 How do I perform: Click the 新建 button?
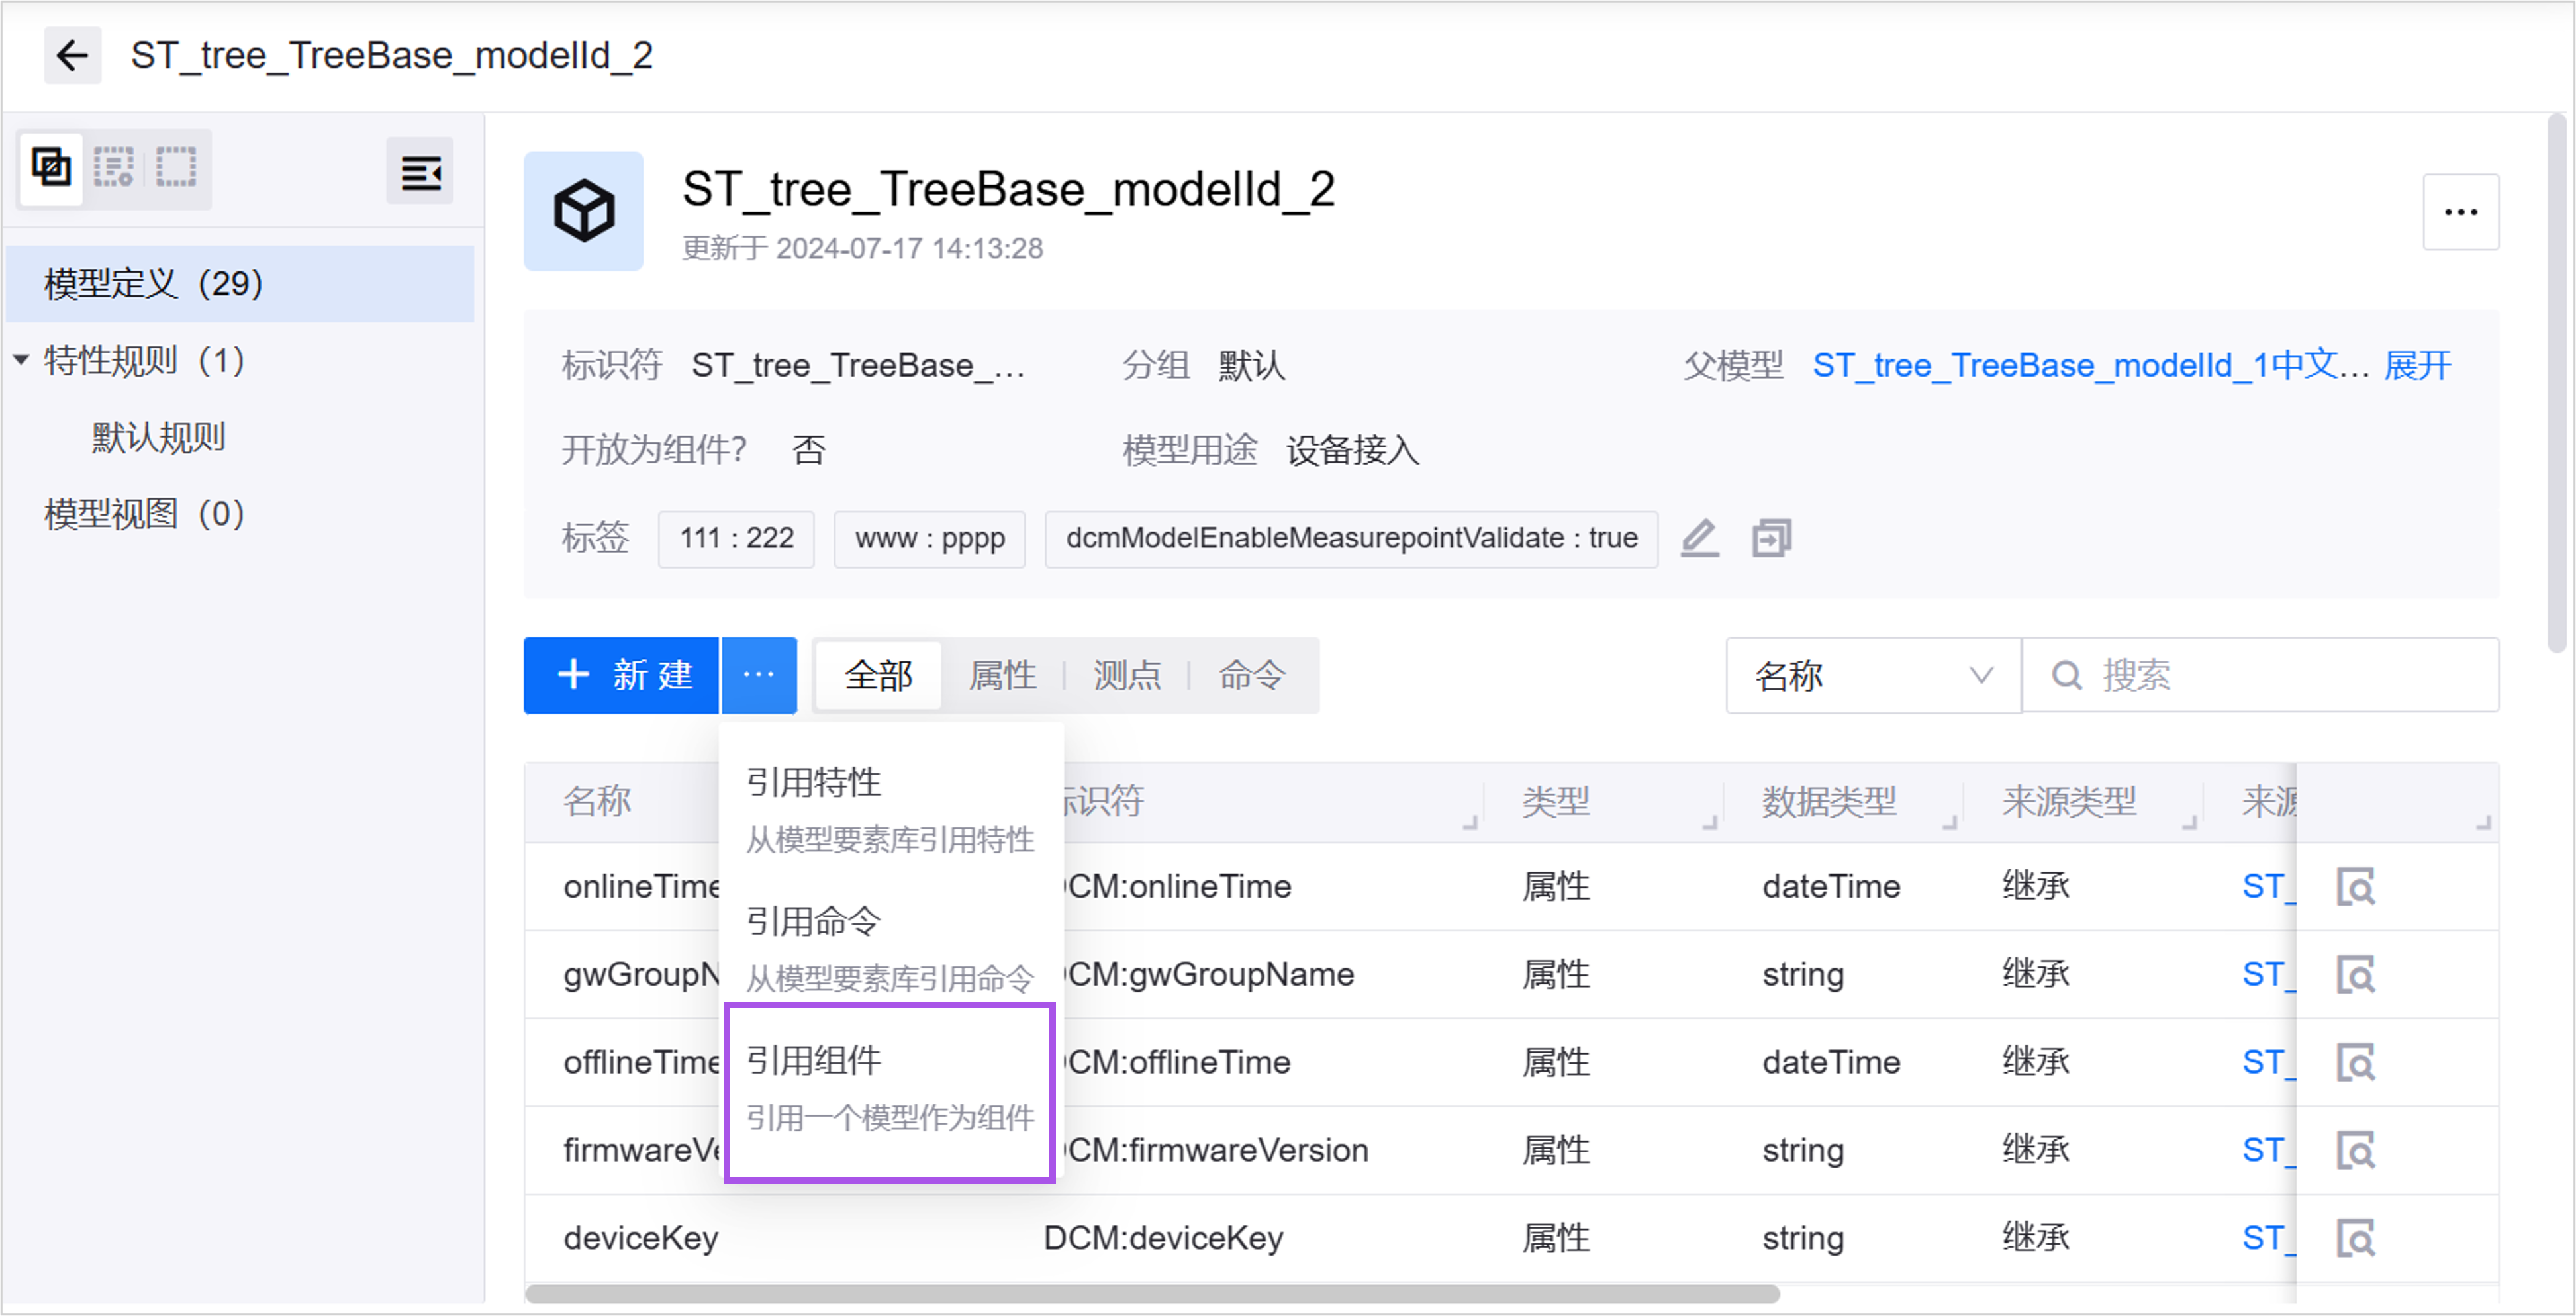622,676
